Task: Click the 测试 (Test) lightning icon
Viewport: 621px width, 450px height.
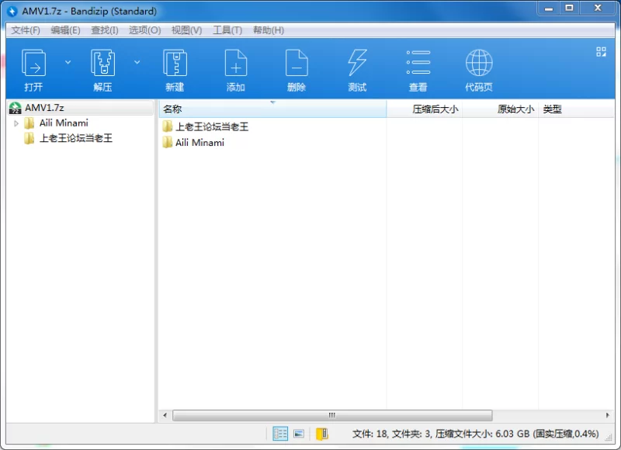Action: [x=357, y=63]
